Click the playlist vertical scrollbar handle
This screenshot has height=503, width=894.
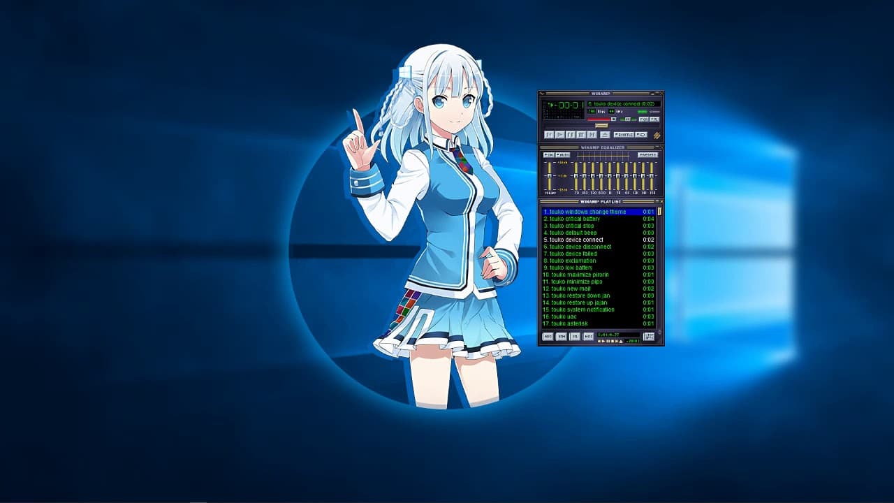(x=659, y=212)
